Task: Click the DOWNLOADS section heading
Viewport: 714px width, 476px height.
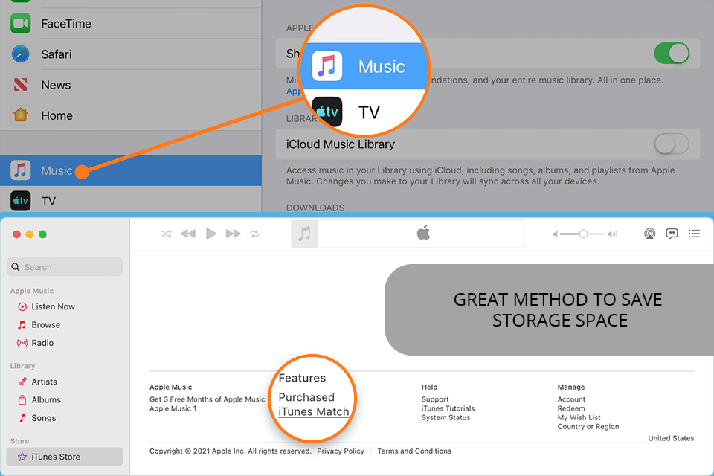Action: tap(315, 208)
